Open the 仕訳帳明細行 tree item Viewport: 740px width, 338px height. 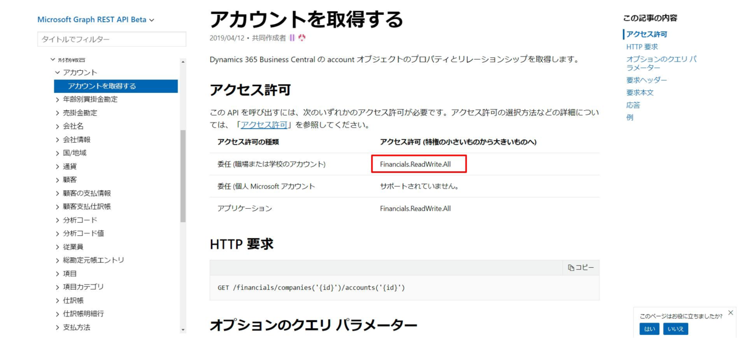[83, 314]
